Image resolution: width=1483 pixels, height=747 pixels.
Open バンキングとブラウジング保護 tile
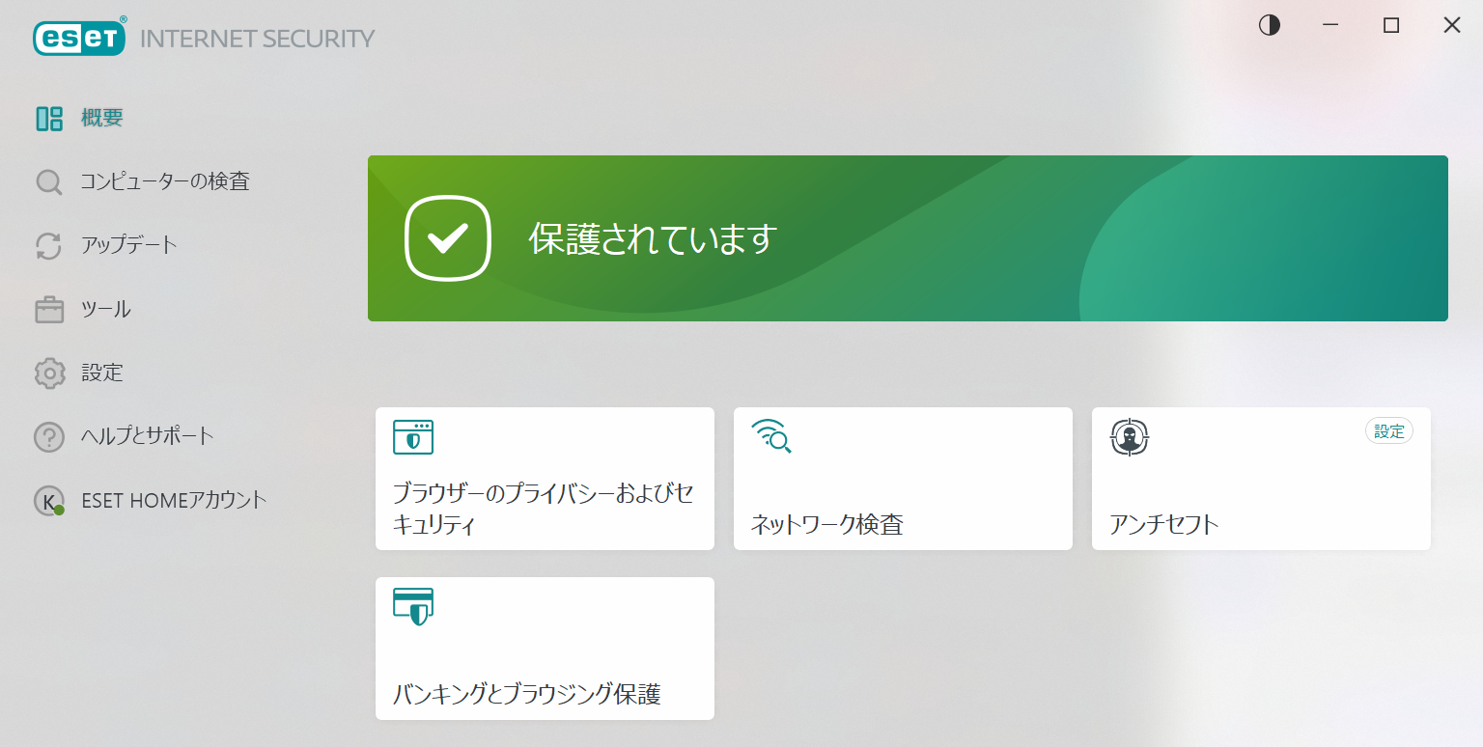coord(545,649)
